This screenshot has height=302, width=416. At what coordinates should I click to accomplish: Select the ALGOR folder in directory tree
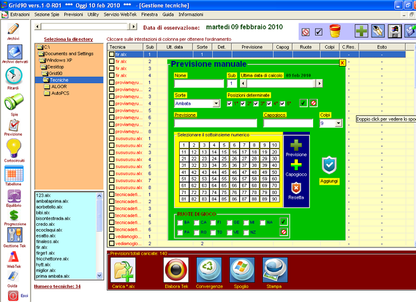pos(59,87)
